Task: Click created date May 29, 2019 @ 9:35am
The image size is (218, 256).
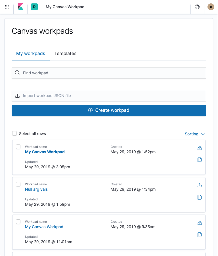Action: [x=133, y=227]
